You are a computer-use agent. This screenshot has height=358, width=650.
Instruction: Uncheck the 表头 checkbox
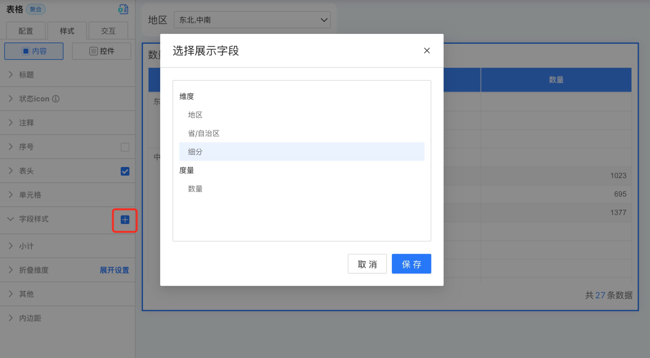pyautogui.click(x=125, y=171)
